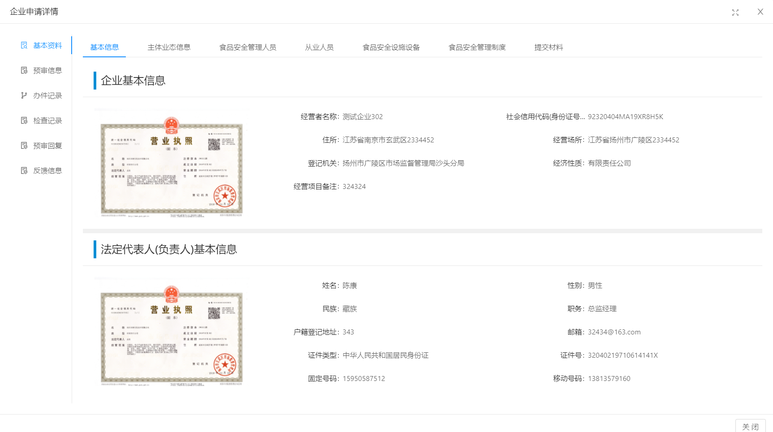Select the 基本信息 tab
This screenshot has height=432, width=773.
coord(104,47)
